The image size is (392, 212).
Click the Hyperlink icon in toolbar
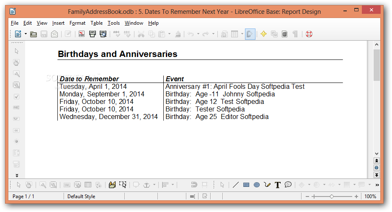coord(224,34)
